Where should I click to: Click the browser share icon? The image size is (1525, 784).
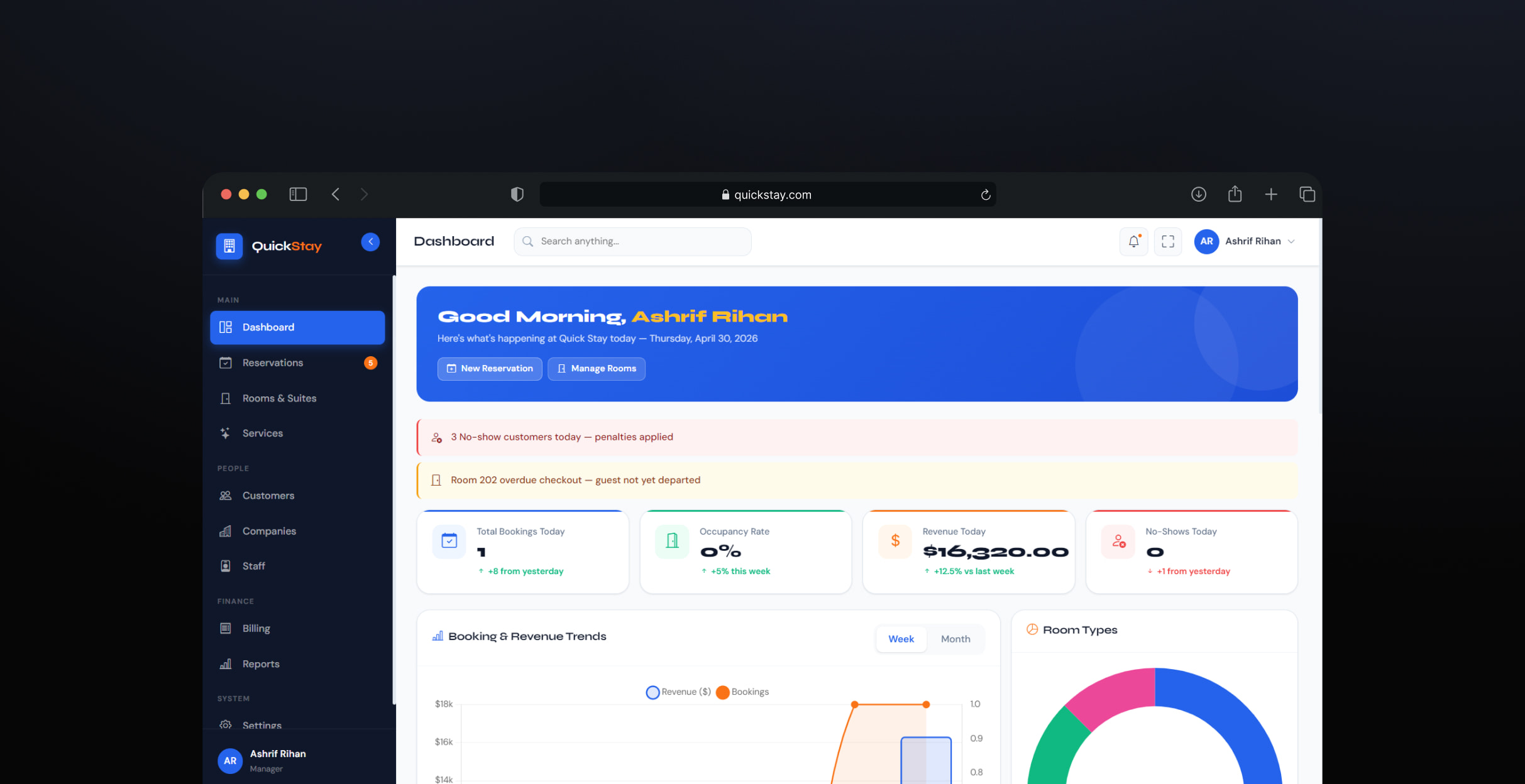coord(1235,194)
